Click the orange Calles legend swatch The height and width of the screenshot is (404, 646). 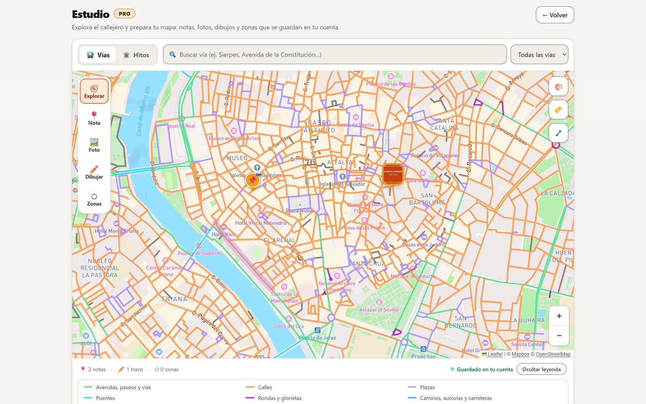[250, 387]
